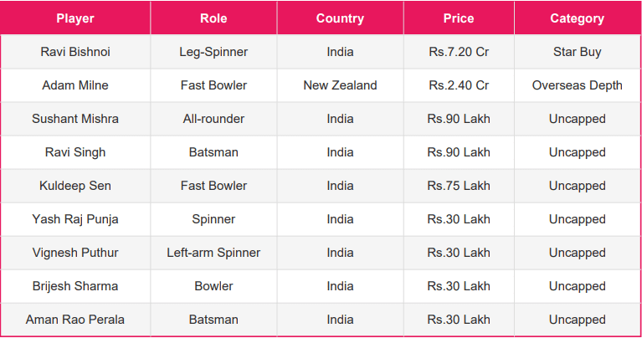Click the Rs.7.20 Cr price cell
The image size is (642, 338).
pos(459,52)
